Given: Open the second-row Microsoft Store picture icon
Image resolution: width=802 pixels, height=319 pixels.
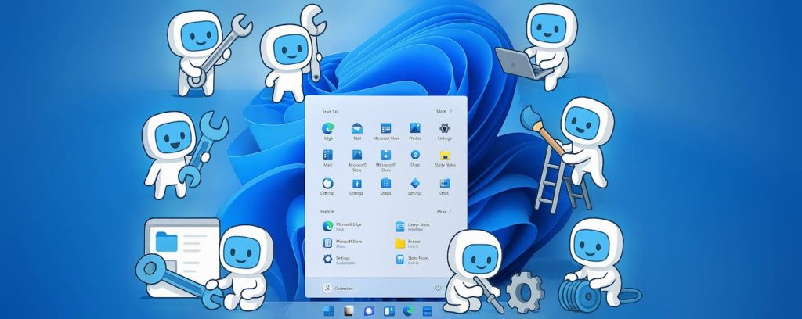Looking at the screenshot, I should 357,160.
